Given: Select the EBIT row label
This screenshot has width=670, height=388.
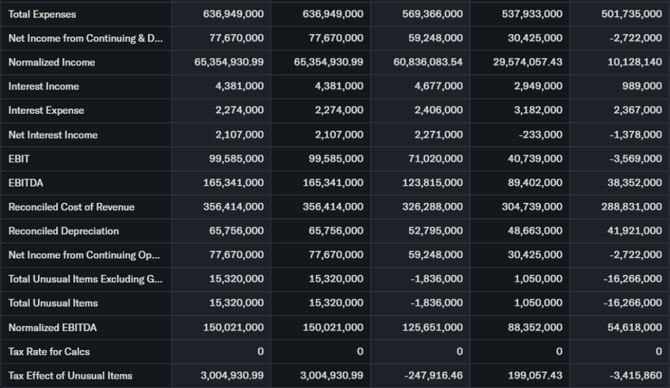Looking at the screenshot, I should point(19,159).
